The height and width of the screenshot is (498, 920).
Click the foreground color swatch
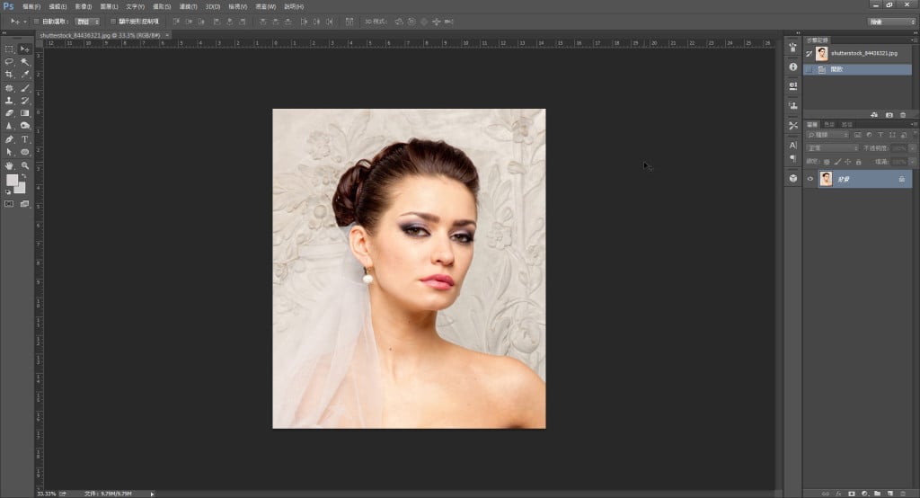pyautogui.click(x=13, y=181)
